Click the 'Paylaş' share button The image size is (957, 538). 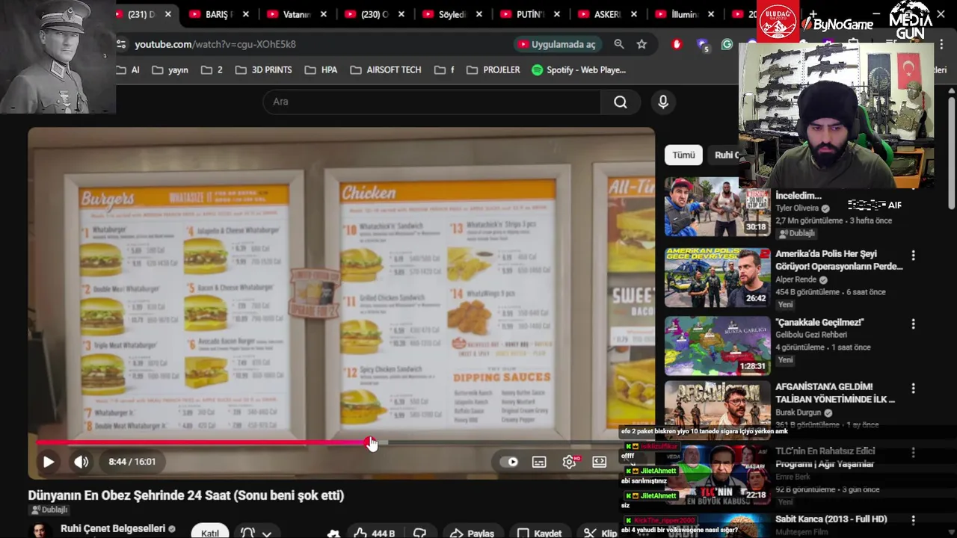coord(472,533)
